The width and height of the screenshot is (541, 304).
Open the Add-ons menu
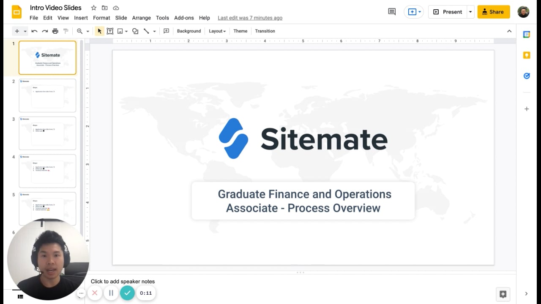coord(184,18)
